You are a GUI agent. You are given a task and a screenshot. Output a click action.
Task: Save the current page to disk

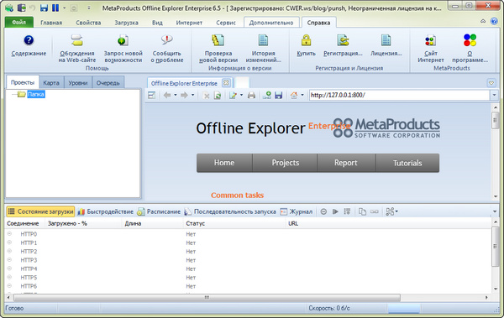pos(278,96)
